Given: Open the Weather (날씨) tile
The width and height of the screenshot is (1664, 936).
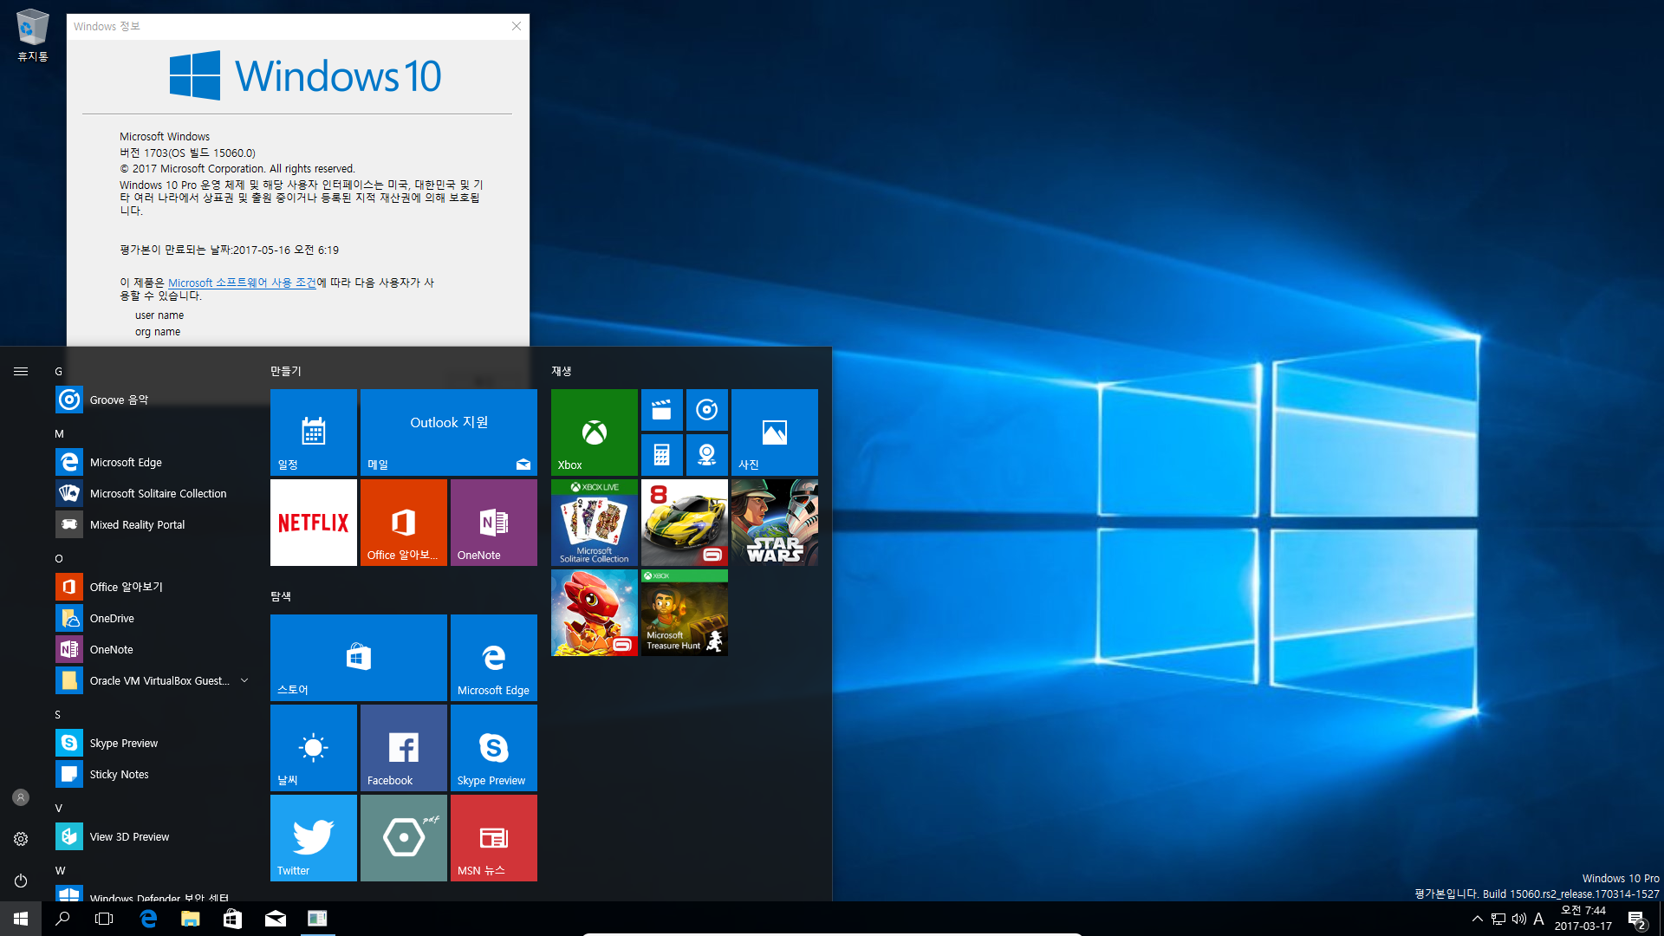Looking at the screenshot, I should point(314,747).
